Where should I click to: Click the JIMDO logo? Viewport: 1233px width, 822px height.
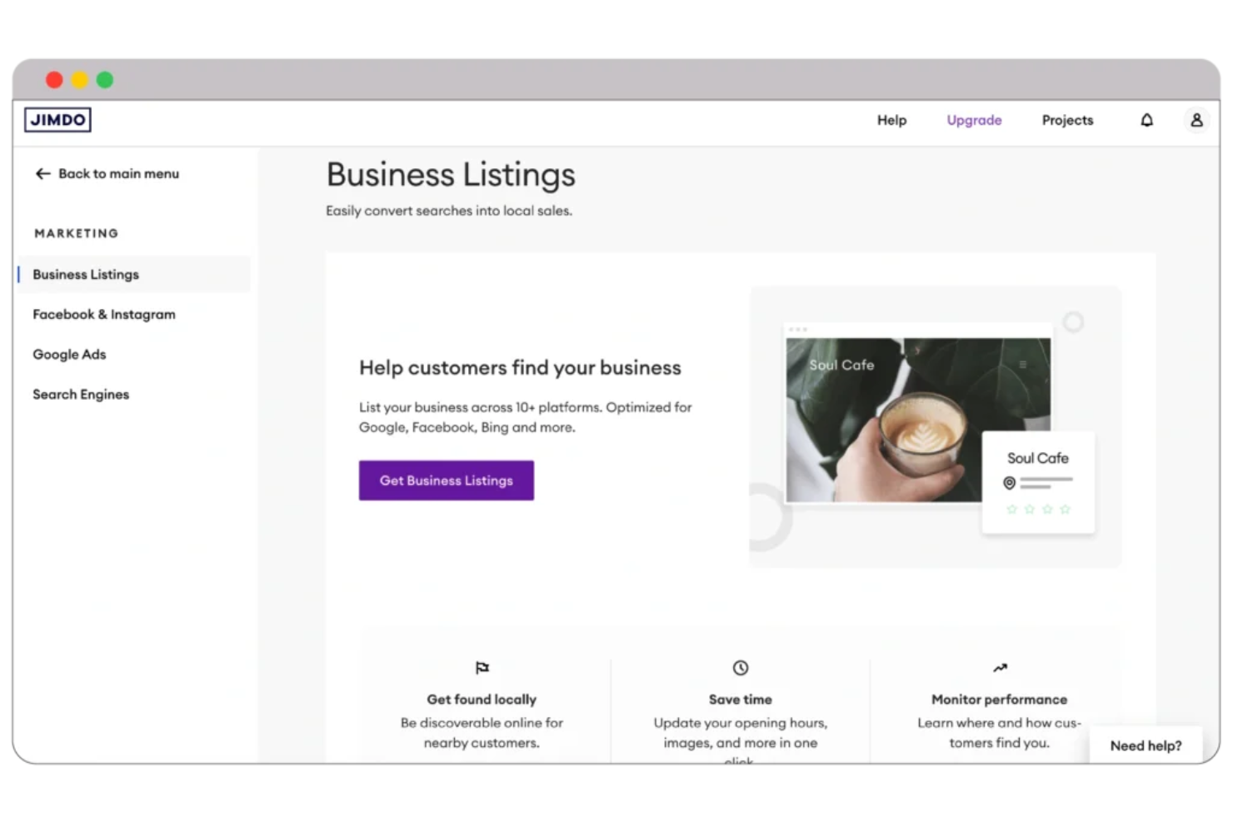coord(57,119)
